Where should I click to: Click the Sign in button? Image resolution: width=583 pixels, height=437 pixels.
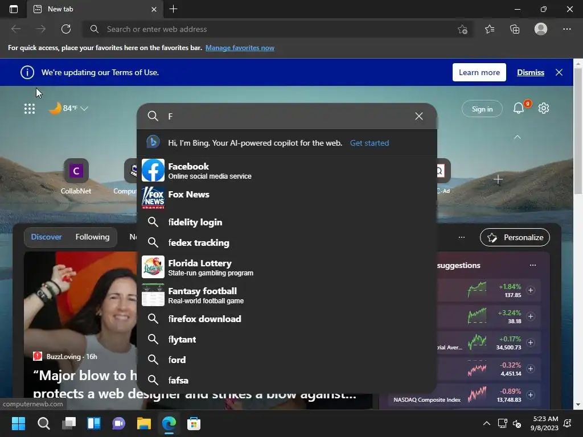482,109
